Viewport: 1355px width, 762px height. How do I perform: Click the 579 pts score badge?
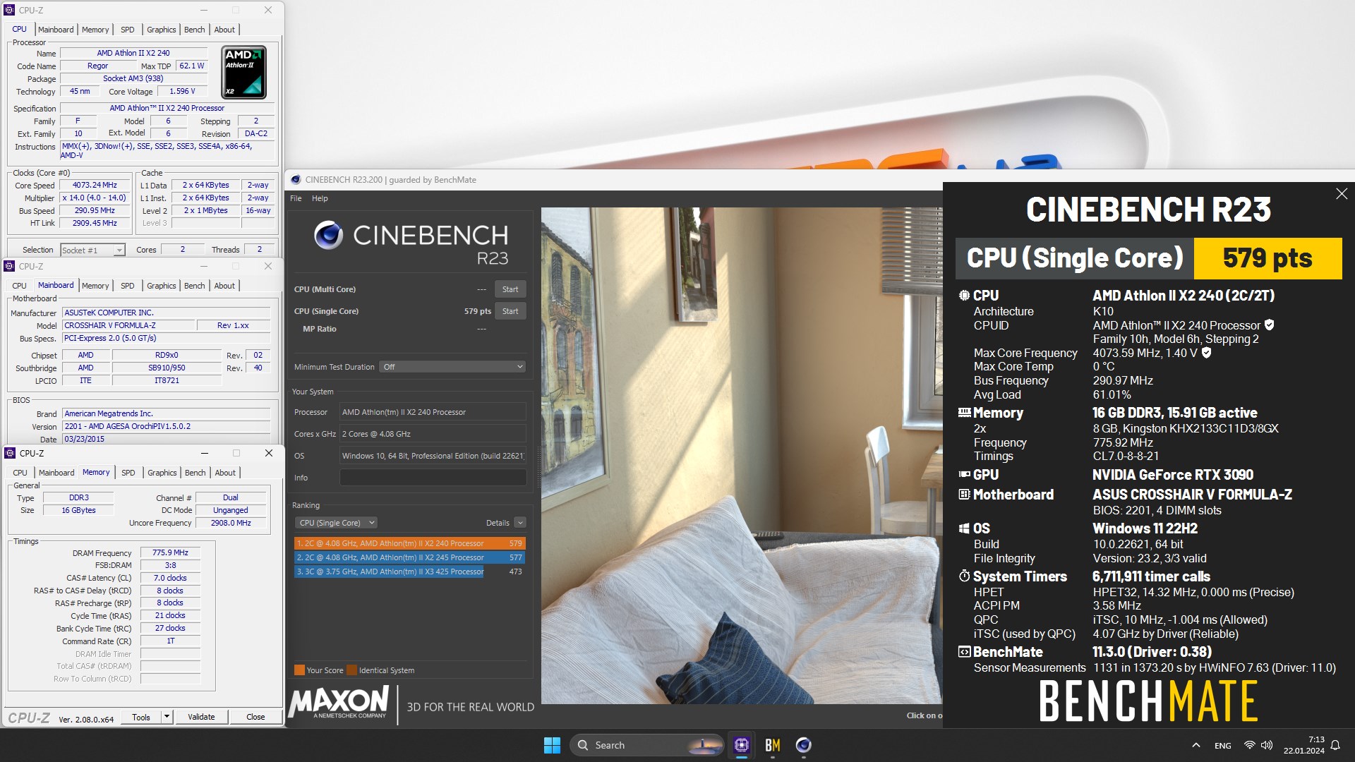pyautogui.click(x=1267, y=258)
